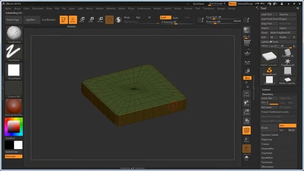Select the Scale transform tool in the top toolbar

pyautogui.click(x=91, y=19)
